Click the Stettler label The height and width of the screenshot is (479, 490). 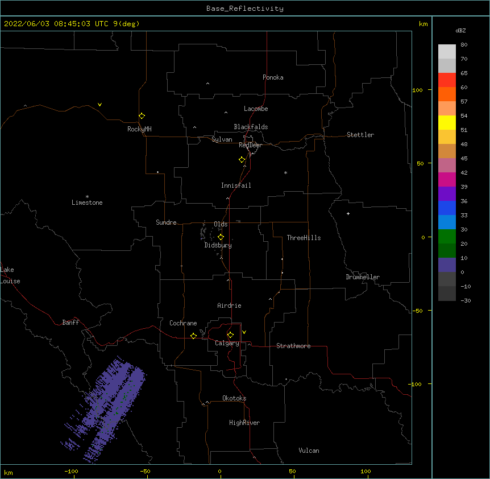[360, 135]
